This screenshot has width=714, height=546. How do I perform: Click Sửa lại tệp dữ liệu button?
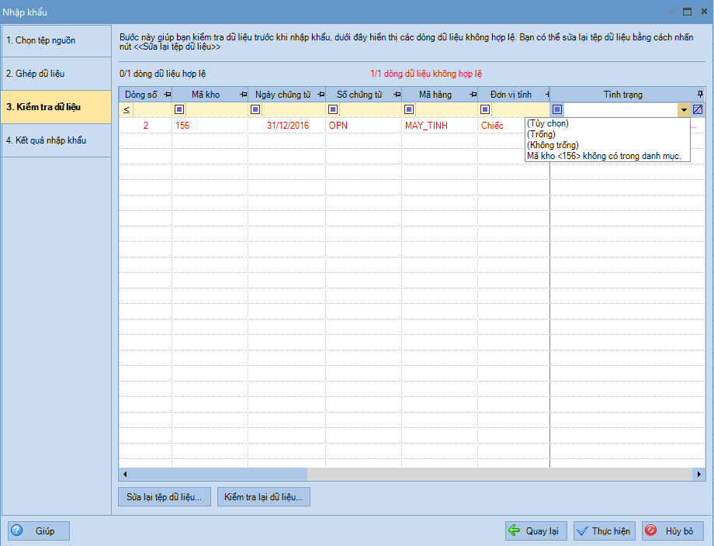point(164,497)
